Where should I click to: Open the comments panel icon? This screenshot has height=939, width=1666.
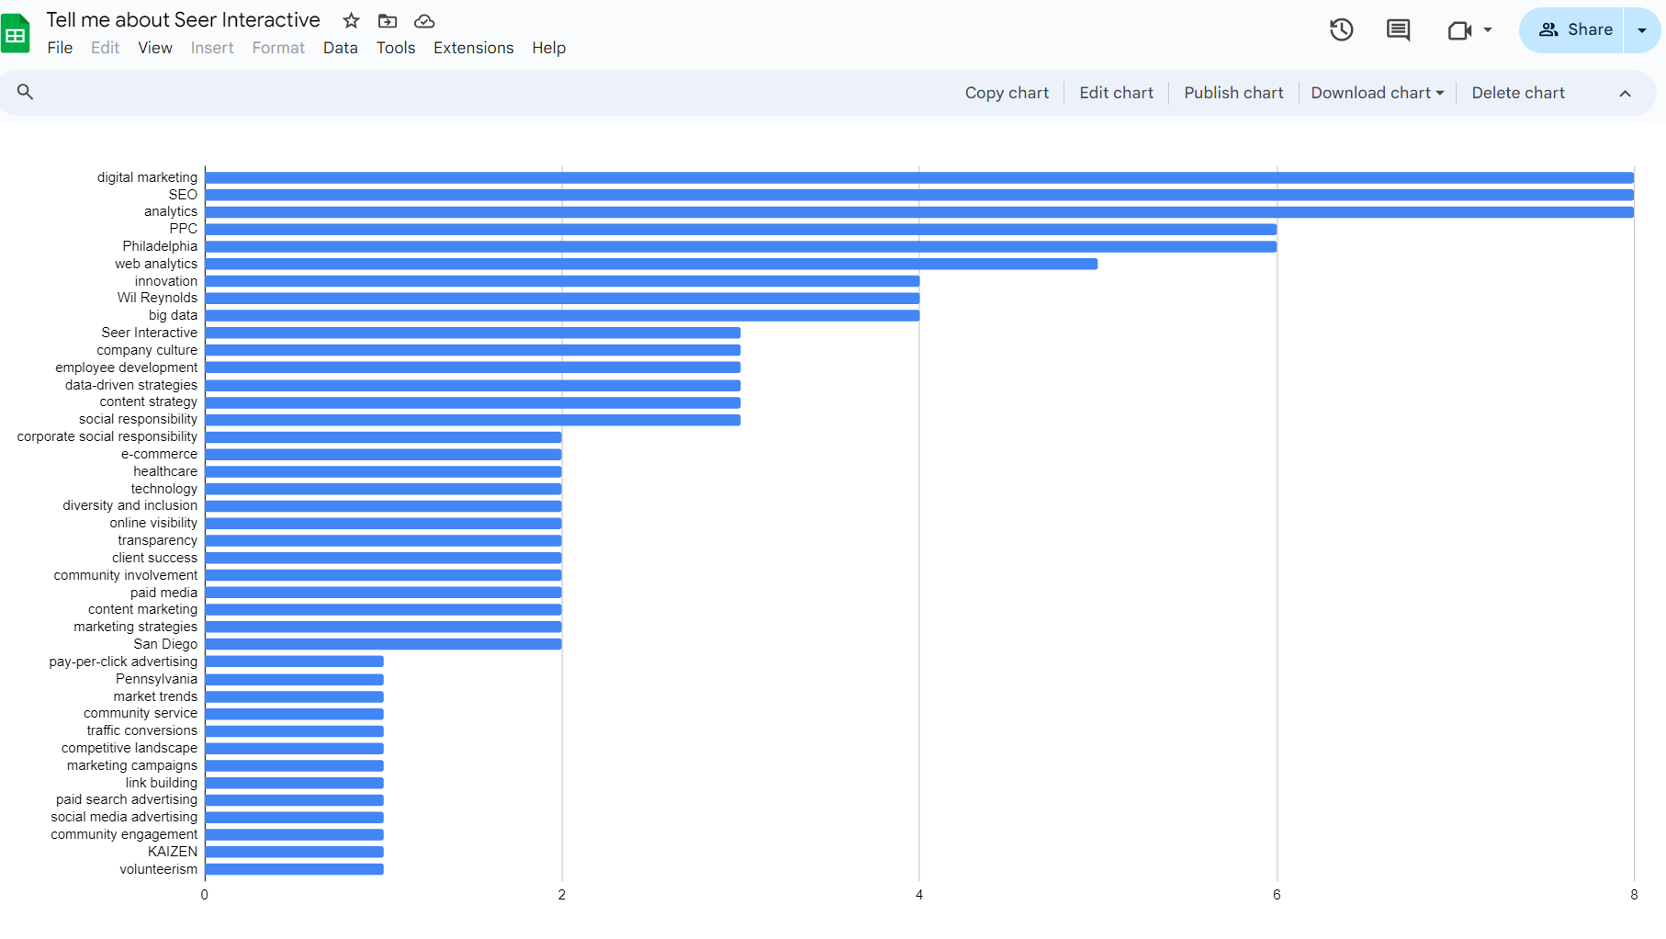tap(1398, 30)
